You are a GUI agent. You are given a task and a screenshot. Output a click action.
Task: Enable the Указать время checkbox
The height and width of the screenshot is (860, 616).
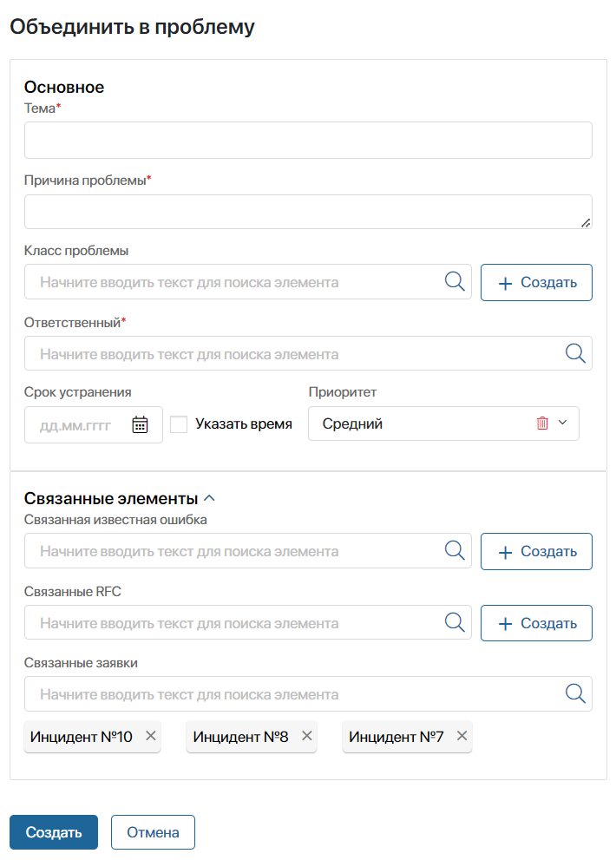pos(179,424)
